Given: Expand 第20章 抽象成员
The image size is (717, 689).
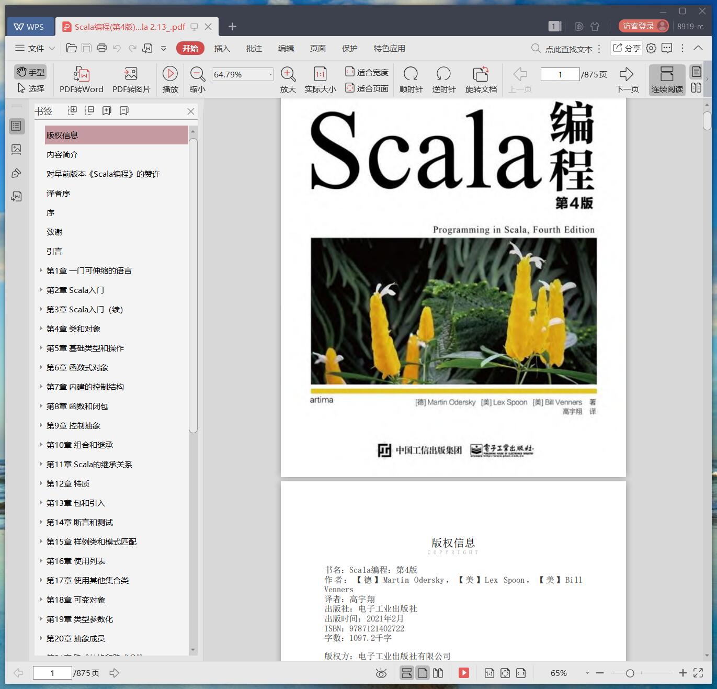Looking at the screenshot, I should click(x=41, y=638).
